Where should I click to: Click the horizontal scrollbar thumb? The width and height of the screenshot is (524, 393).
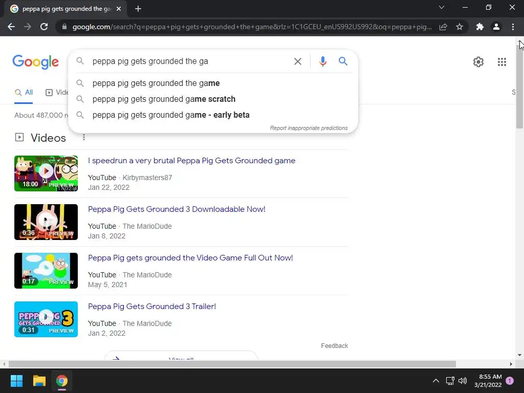(232, 364)
